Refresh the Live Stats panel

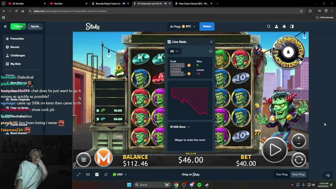211,51
